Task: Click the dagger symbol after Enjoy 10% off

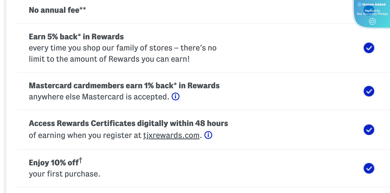Action: [x=81, y=160]
